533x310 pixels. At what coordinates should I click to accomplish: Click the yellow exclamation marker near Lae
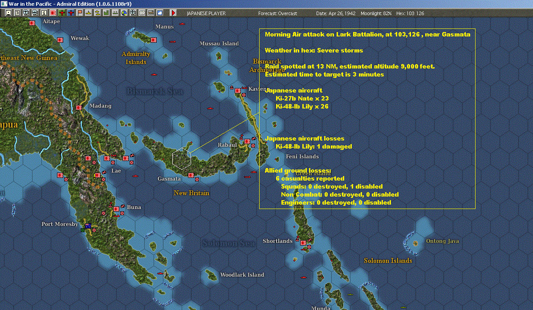[x=94, y=176]
